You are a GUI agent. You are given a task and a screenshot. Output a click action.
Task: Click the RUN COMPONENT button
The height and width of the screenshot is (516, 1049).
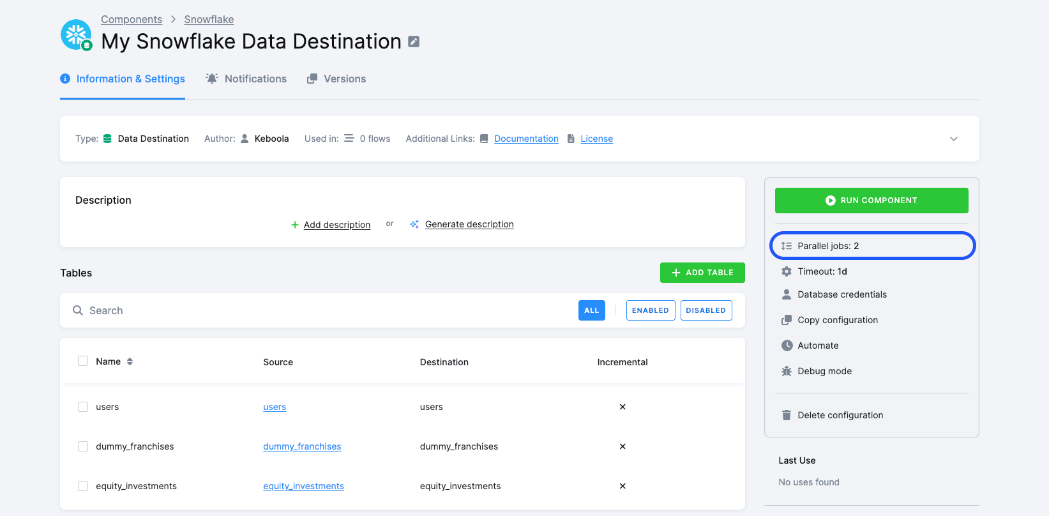[872, 201]
